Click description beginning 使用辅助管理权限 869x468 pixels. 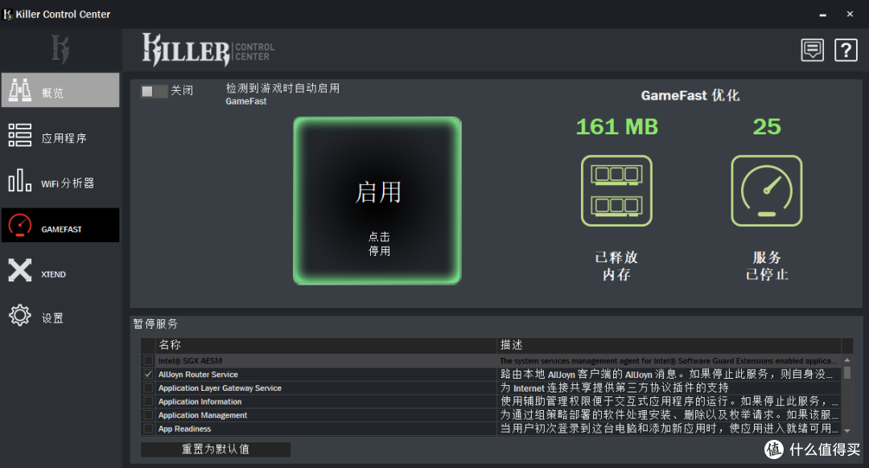tap(669, 401)
